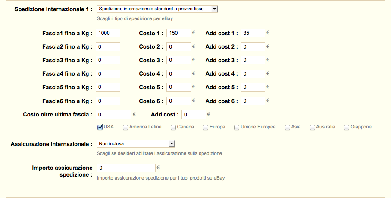
Task: Focus the Add cost 6 field
Action: (253, 101)
